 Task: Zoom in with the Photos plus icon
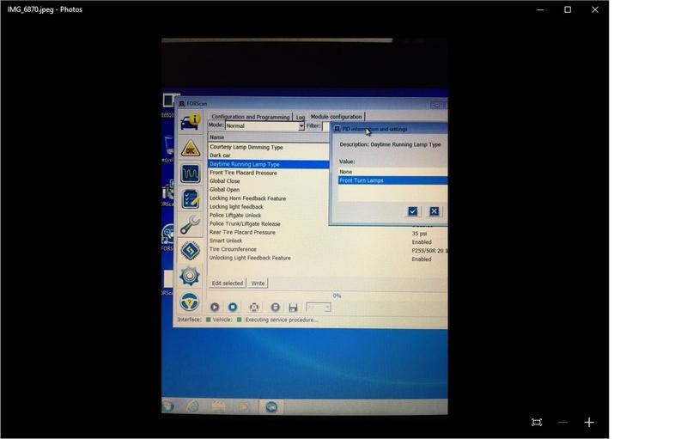pos(589,423)
